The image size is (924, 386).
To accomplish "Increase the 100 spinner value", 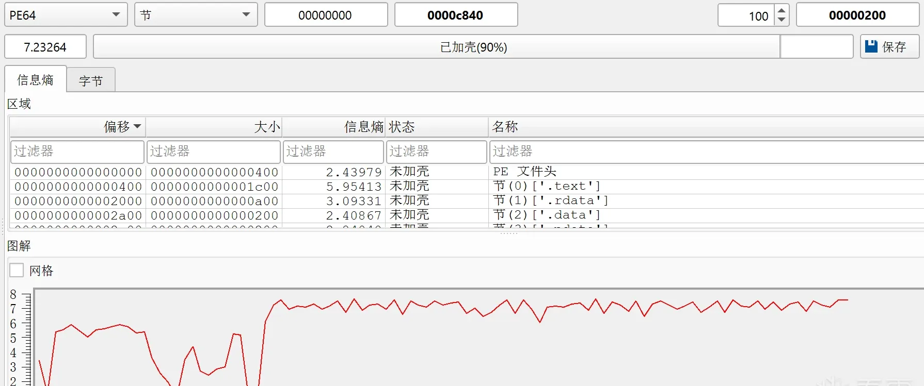I will 782,10.
